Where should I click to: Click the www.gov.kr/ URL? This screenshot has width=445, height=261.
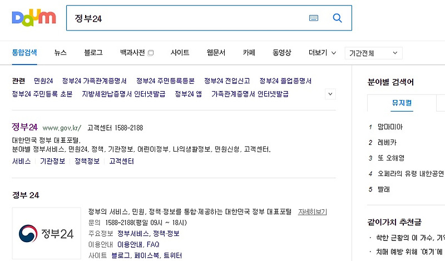[62, 128]
